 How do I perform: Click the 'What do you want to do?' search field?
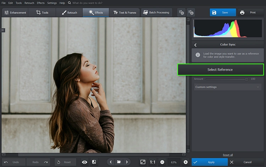tap(87, 3)
